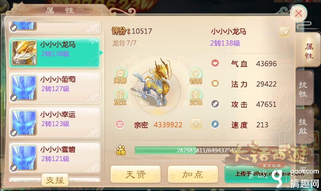321x191 pixels.
Task: Click the lightning 速度 speed icon
Action: [215, 124]
